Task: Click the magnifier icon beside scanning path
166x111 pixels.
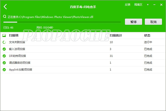Action: [4, 17]
